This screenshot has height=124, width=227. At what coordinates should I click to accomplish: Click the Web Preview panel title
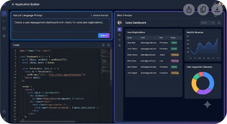pyautogui.click(x=124, y=15)
